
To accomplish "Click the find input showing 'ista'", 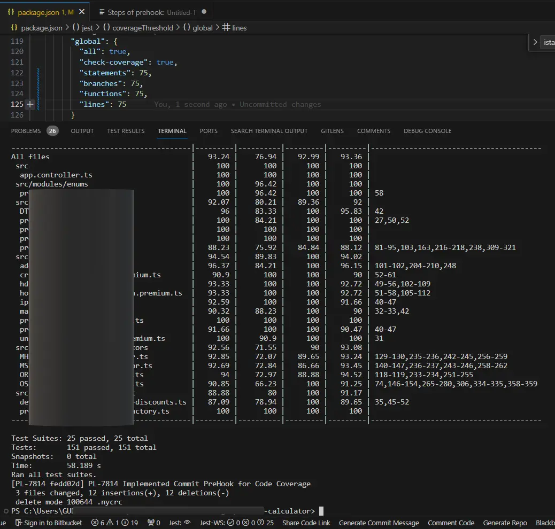I will [548, 42].
